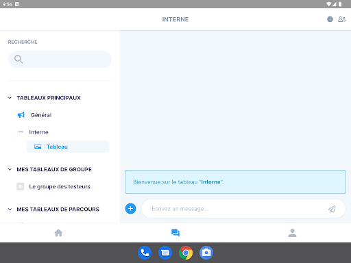Switch to the chat messages tab
351x263 pixels.
pyautogui.click(x=175, y=233)
